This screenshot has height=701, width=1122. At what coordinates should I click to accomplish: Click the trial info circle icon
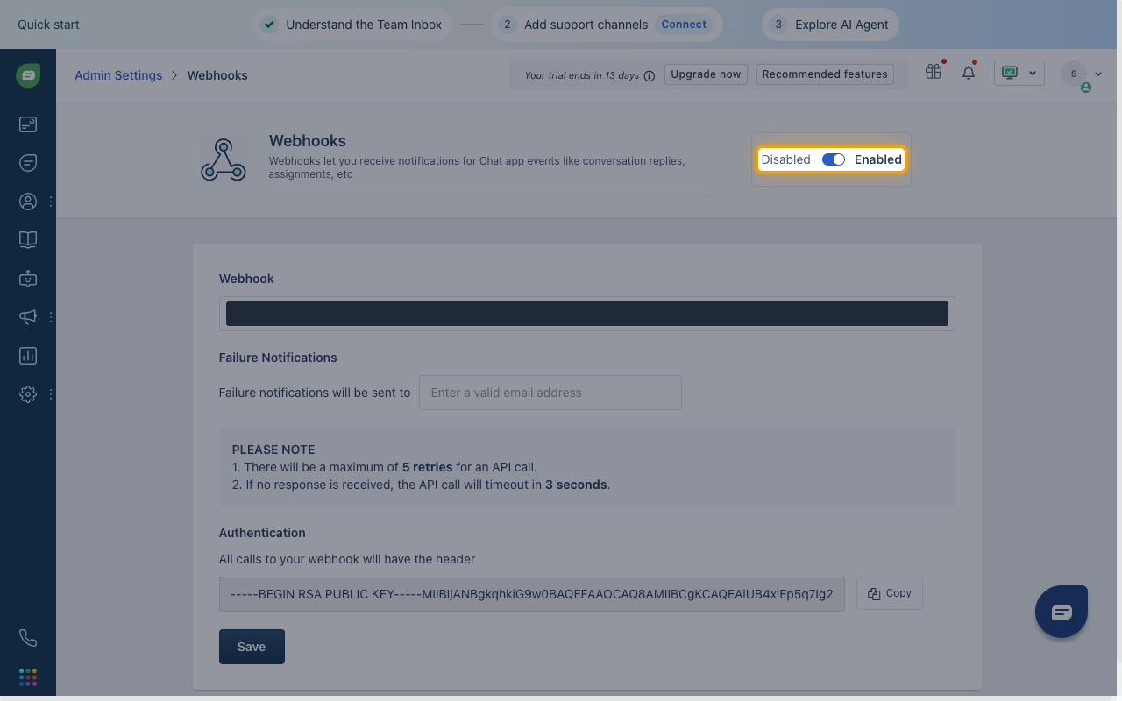point(650,75)
